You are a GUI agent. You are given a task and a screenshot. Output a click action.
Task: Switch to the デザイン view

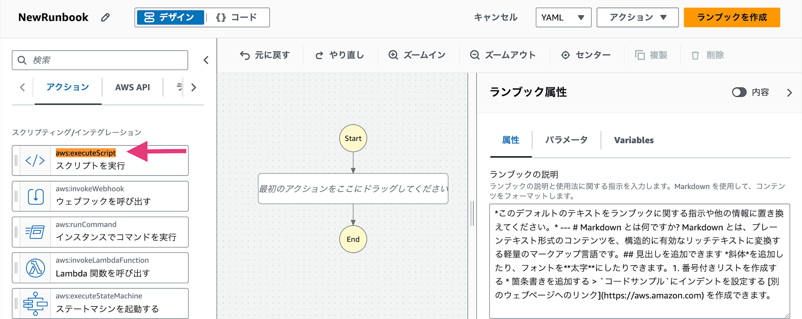pyautogui.click(x=170, y=18)
